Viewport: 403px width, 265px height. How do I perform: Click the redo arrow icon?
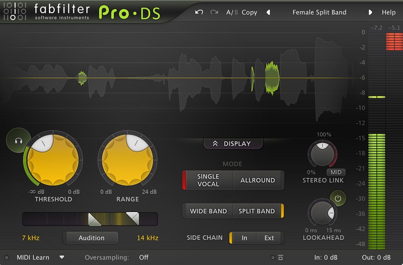click(x=214, y=12)
